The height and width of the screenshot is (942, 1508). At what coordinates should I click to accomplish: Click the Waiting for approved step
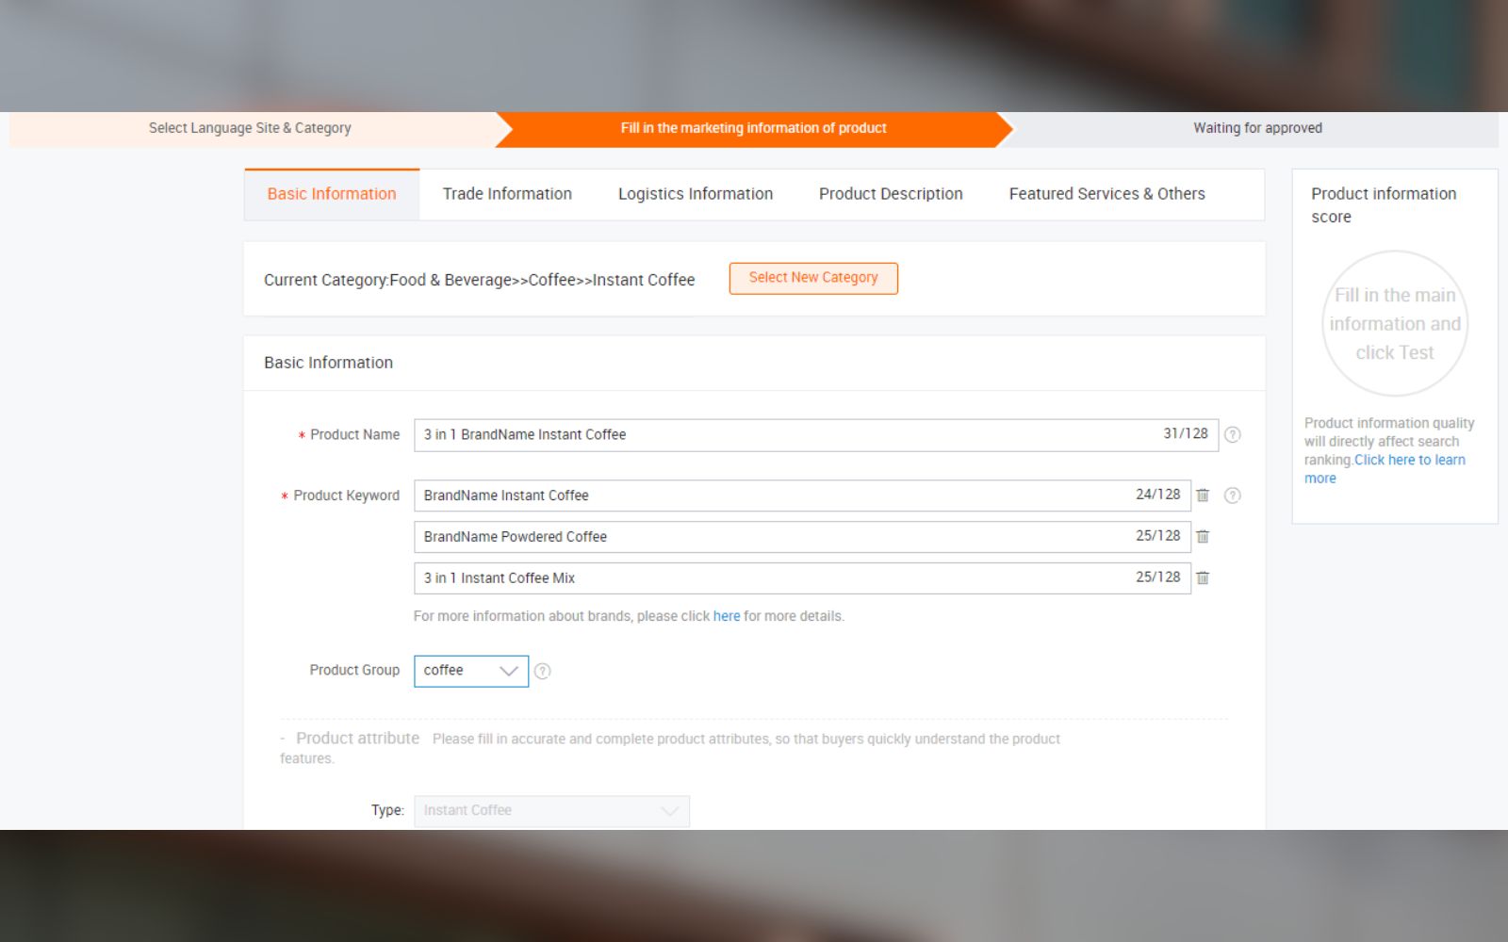(1257, 128)
